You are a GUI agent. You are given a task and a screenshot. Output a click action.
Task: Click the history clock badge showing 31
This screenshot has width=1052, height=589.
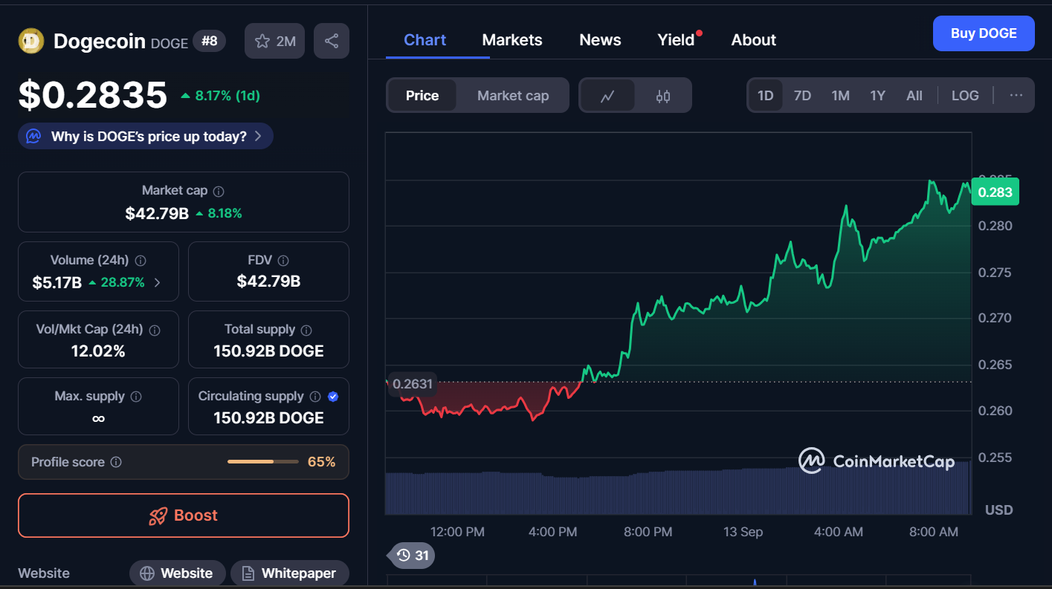413,555
